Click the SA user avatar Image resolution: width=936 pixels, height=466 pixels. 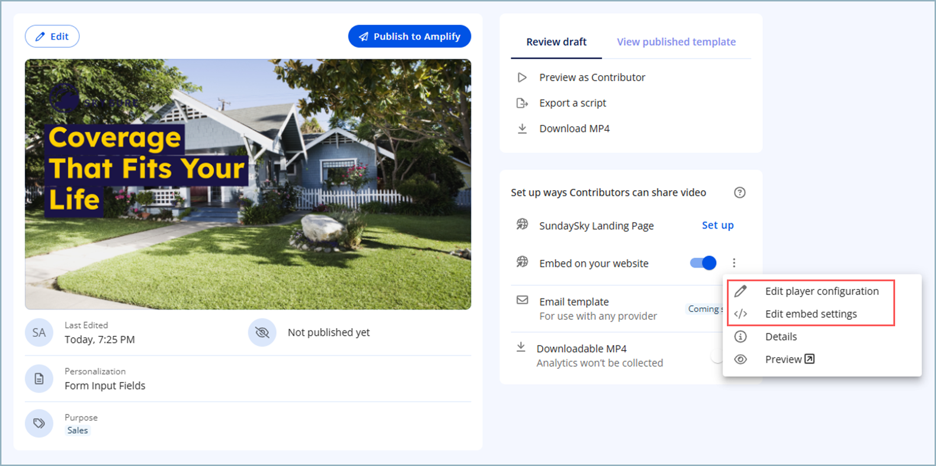point(39,333)
